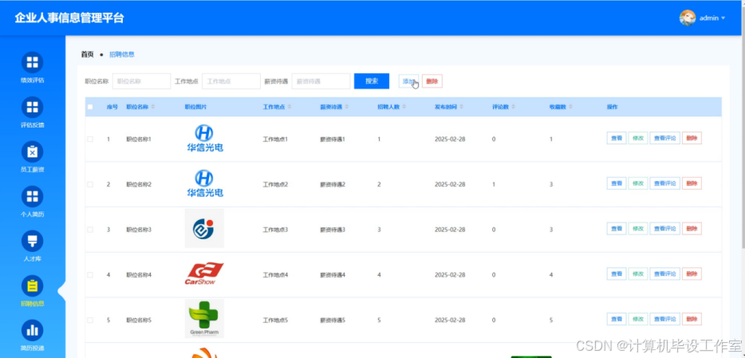Viewport: 745px width, 358px height.
Task: Open the 绩效评估 sidebar icon
Action: [33, 63]
